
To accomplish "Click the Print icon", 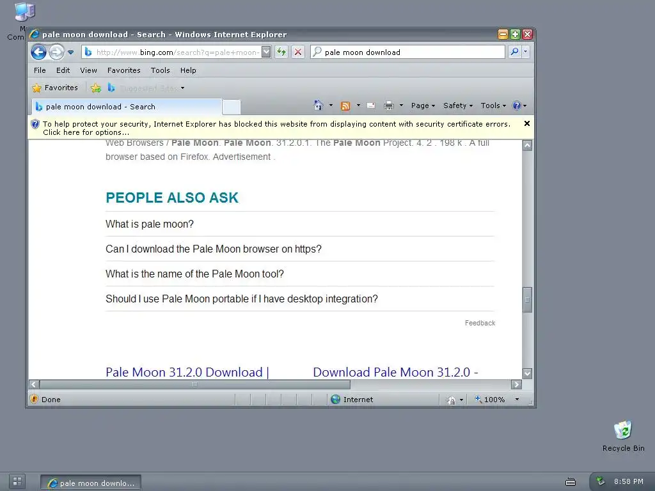I will [389, 105].
